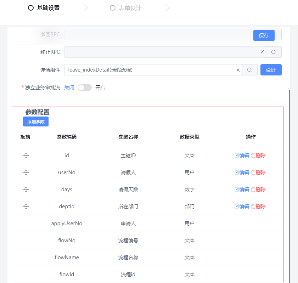Select the flowNo cell
Viewport: 298px width, 283px height.
(x=67, y=240)
